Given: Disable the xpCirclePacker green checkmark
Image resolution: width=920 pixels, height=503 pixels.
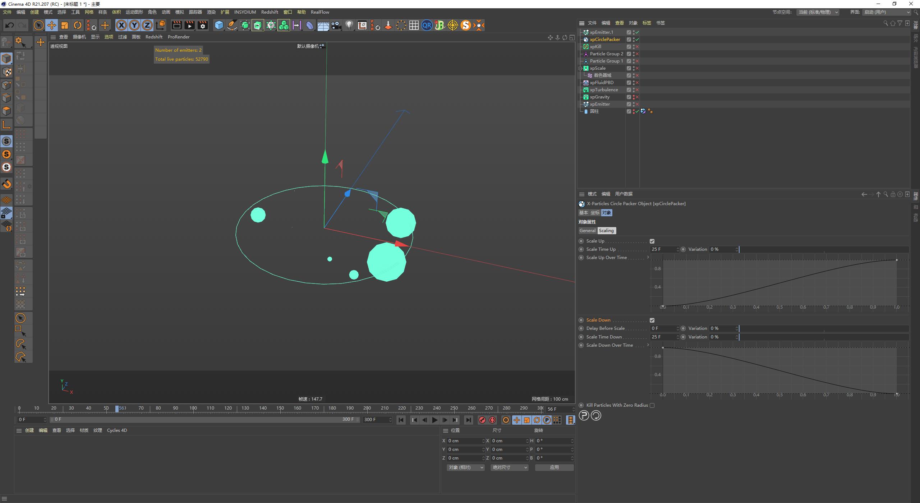Looking at the screenshot, I should point(637,40).
